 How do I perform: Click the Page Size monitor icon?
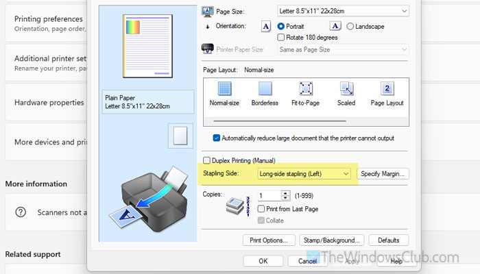[208, 12]
